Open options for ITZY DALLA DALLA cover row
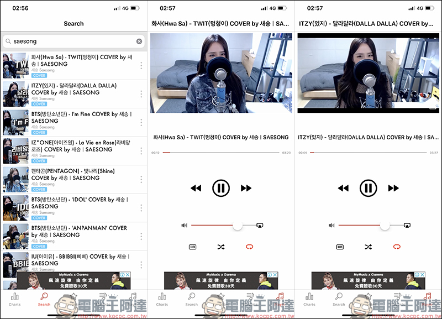This screenshot has height=319, width=442. tap(141, 94)
